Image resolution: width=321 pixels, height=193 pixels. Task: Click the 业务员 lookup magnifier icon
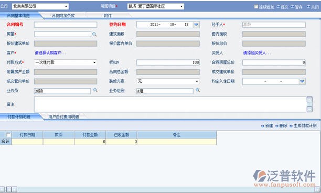coord(95,90)
